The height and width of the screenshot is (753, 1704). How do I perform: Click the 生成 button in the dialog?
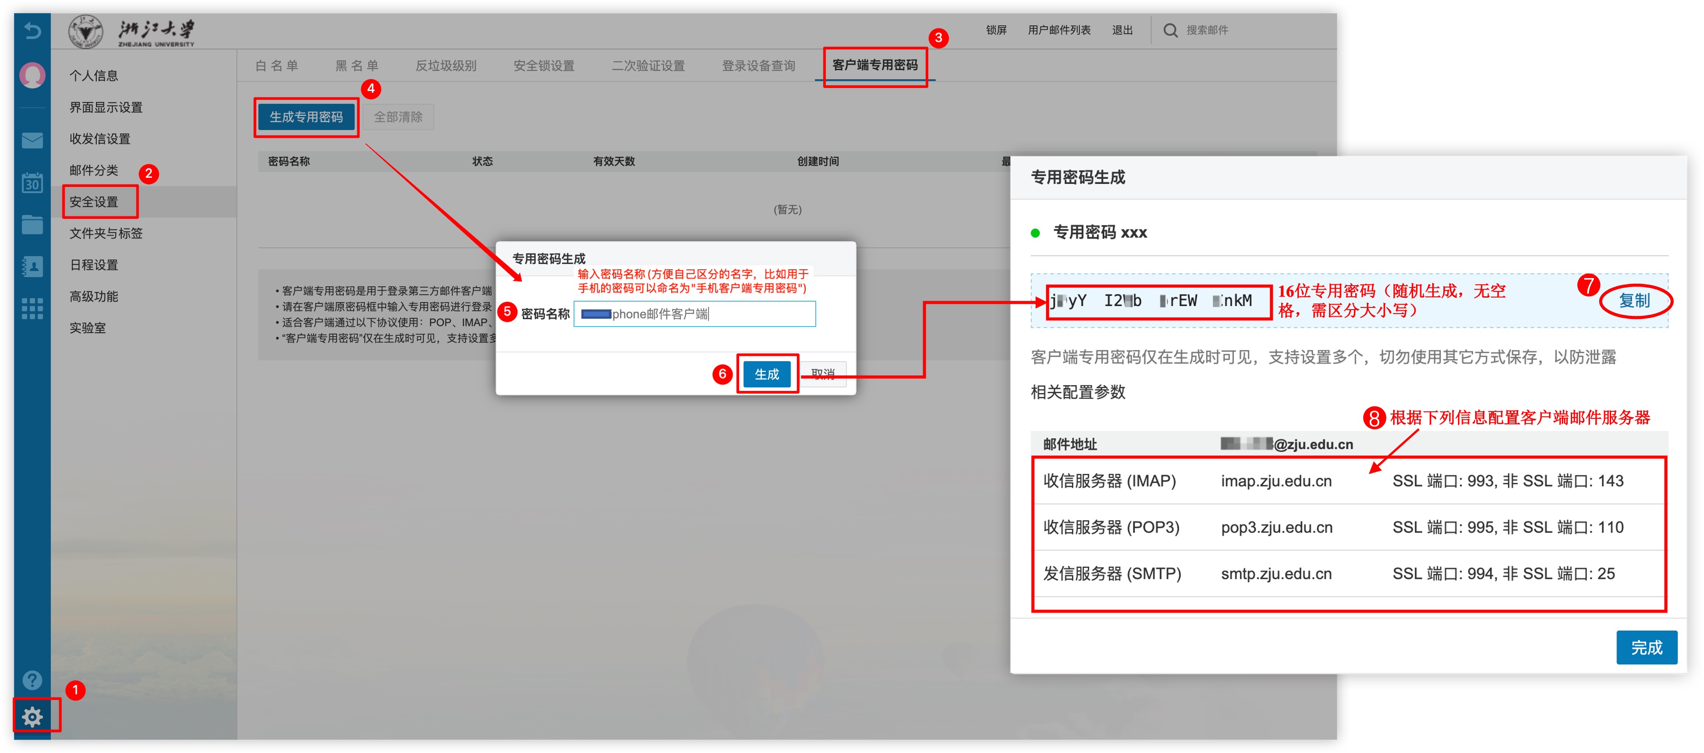(767, 374)
